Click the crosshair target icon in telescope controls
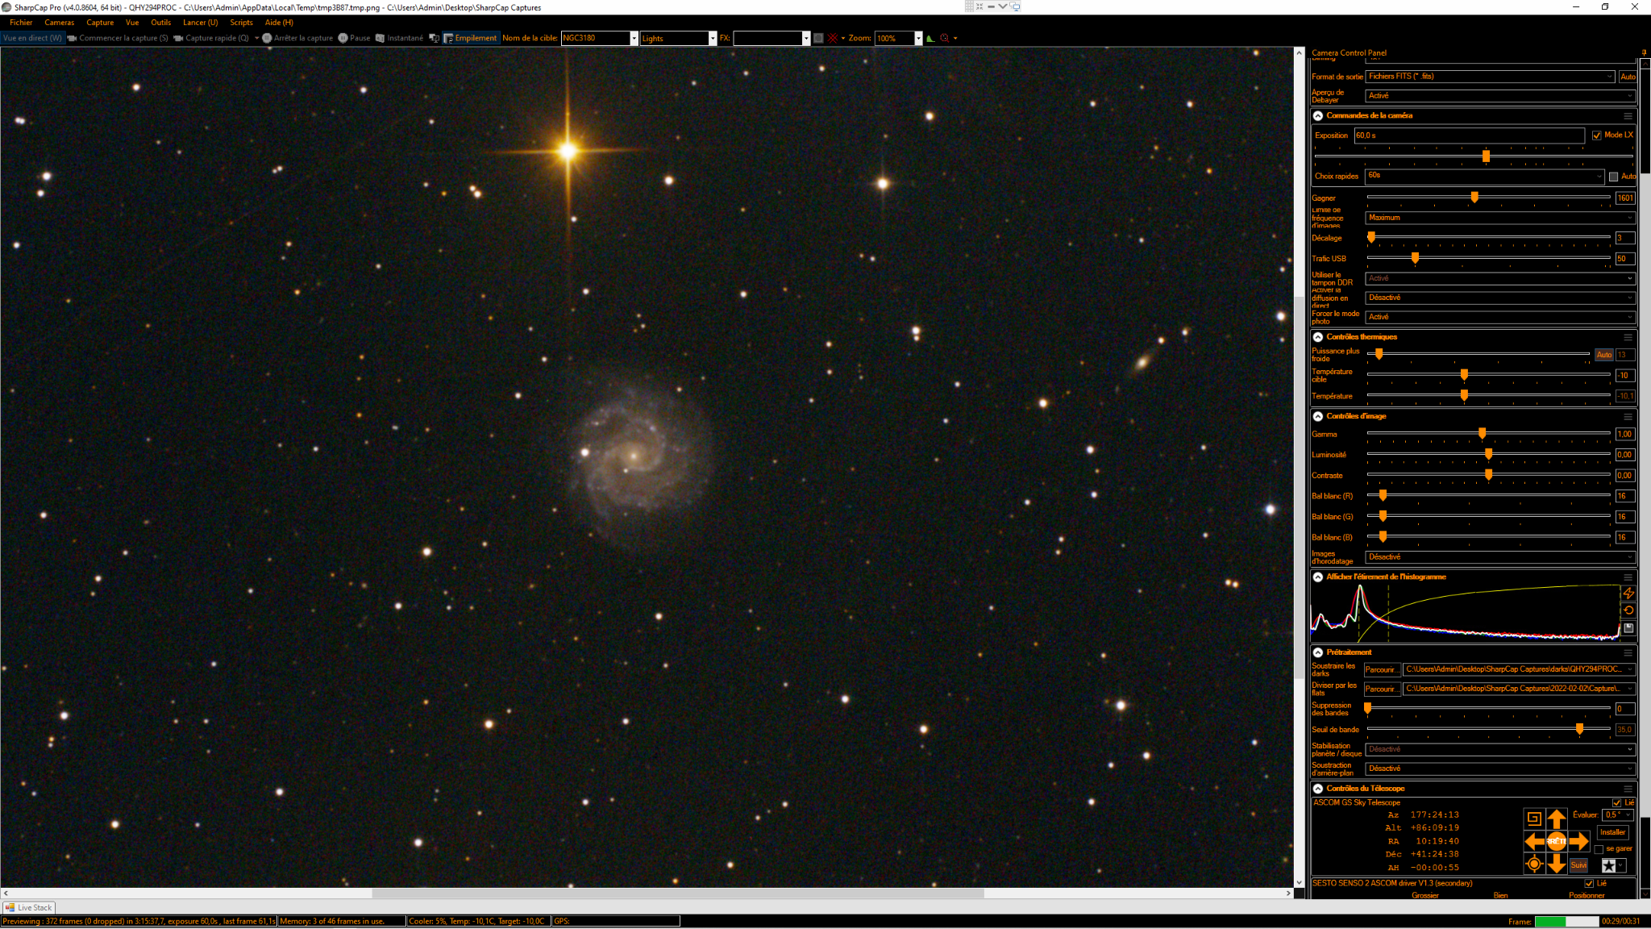Viewport: 1651px width, 929px height. [x=1534, y=864]
